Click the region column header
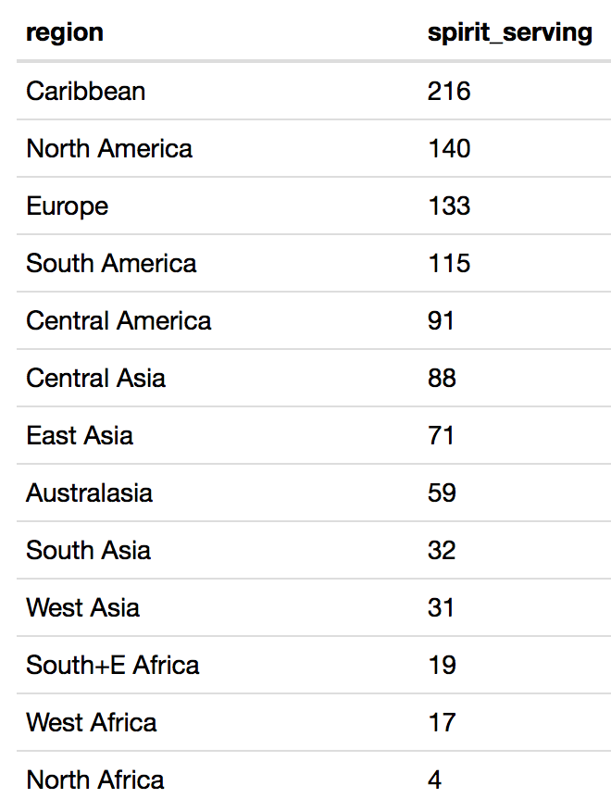Screen dimensions: 611x811 point(65,33)
